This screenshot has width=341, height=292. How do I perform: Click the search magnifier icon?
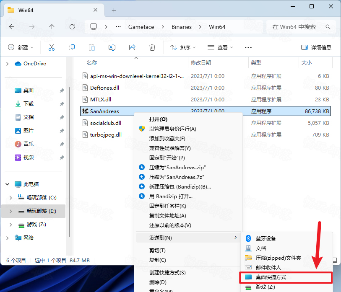(x=328, y=27)
